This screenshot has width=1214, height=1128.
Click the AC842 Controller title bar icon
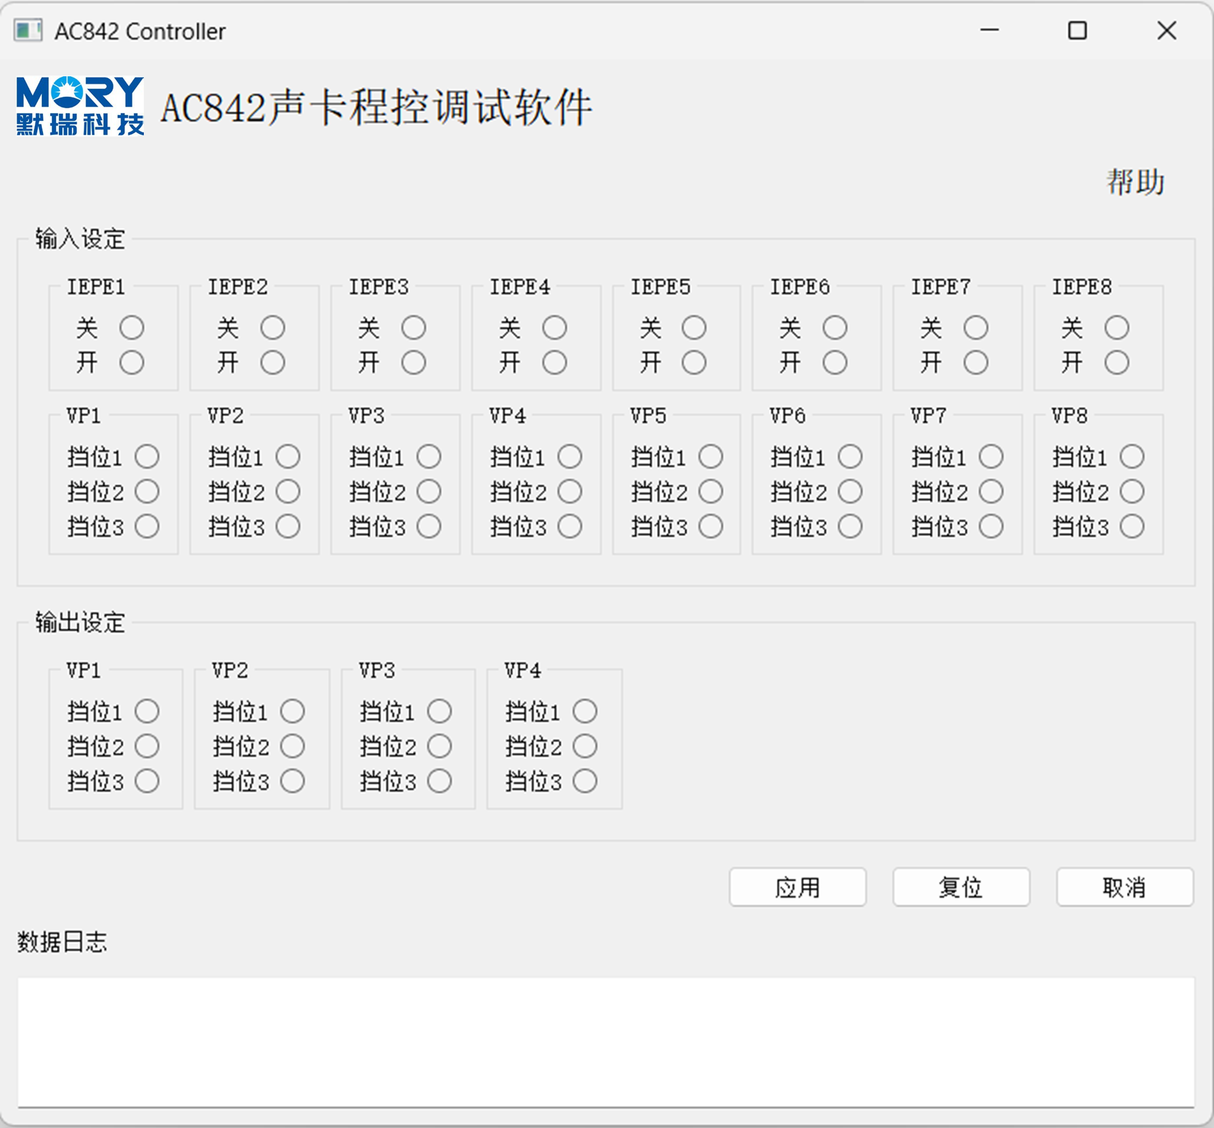[28, 31]
